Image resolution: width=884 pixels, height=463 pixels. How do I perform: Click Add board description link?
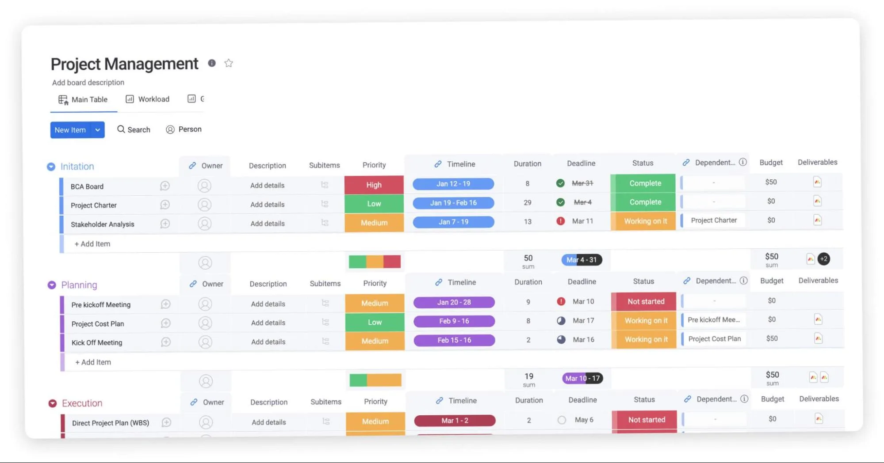88,82
